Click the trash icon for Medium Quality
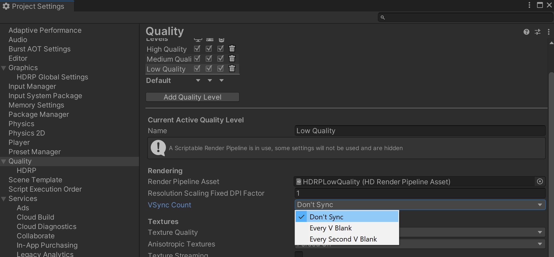This screenshot has width=554, height=257. [232, 59]
